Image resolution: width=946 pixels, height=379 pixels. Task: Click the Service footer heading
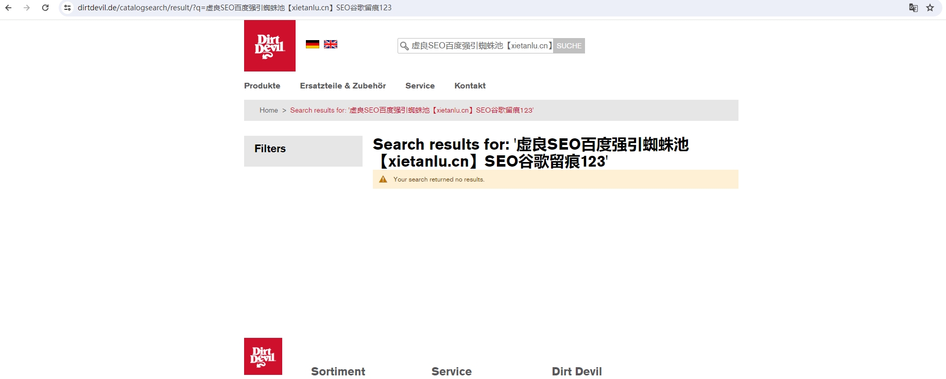(x=452, y=371)
